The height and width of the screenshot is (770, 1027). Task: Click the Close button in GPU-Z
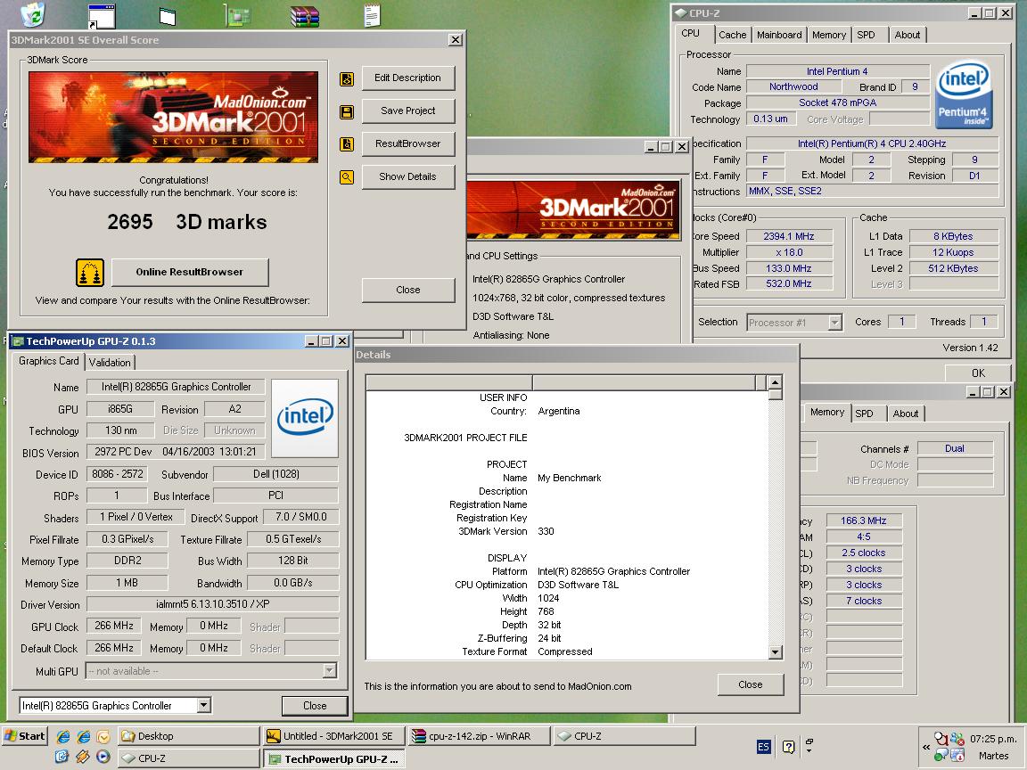pyautogui.click(x=315, y=705)
